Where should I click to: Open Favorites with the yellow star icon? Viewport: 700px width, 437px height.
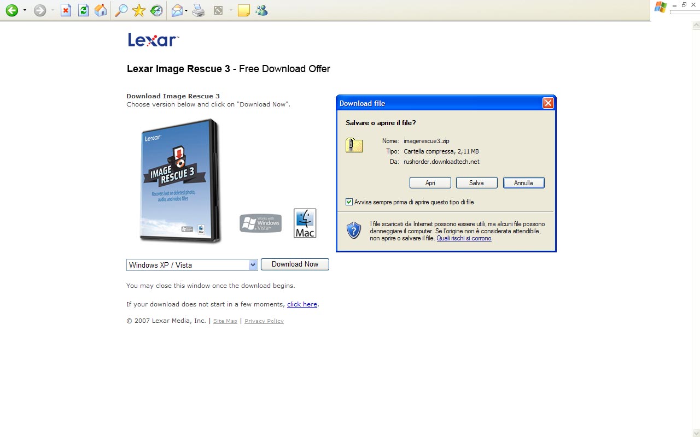pos(139,10)
